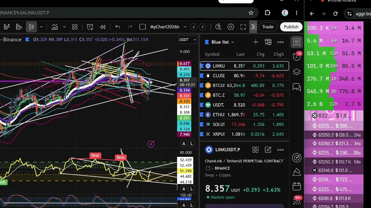Click the Trade button

268,27
